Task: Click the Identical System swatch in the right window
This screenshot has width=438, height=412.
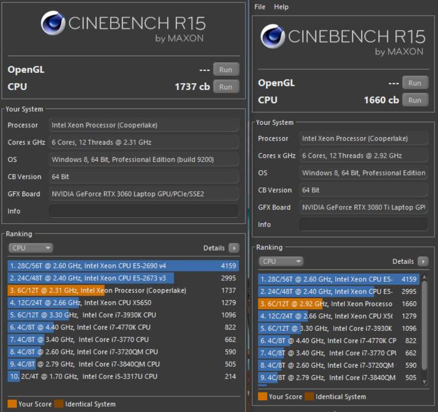Action: (x=309, y=396)
